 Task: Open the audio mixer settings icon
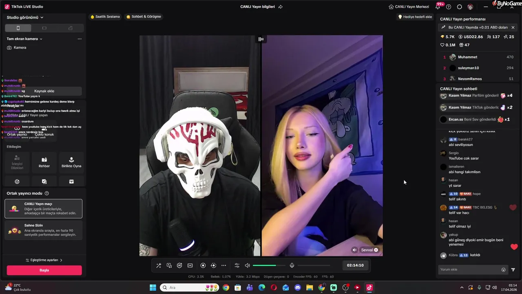pos(237,265)
